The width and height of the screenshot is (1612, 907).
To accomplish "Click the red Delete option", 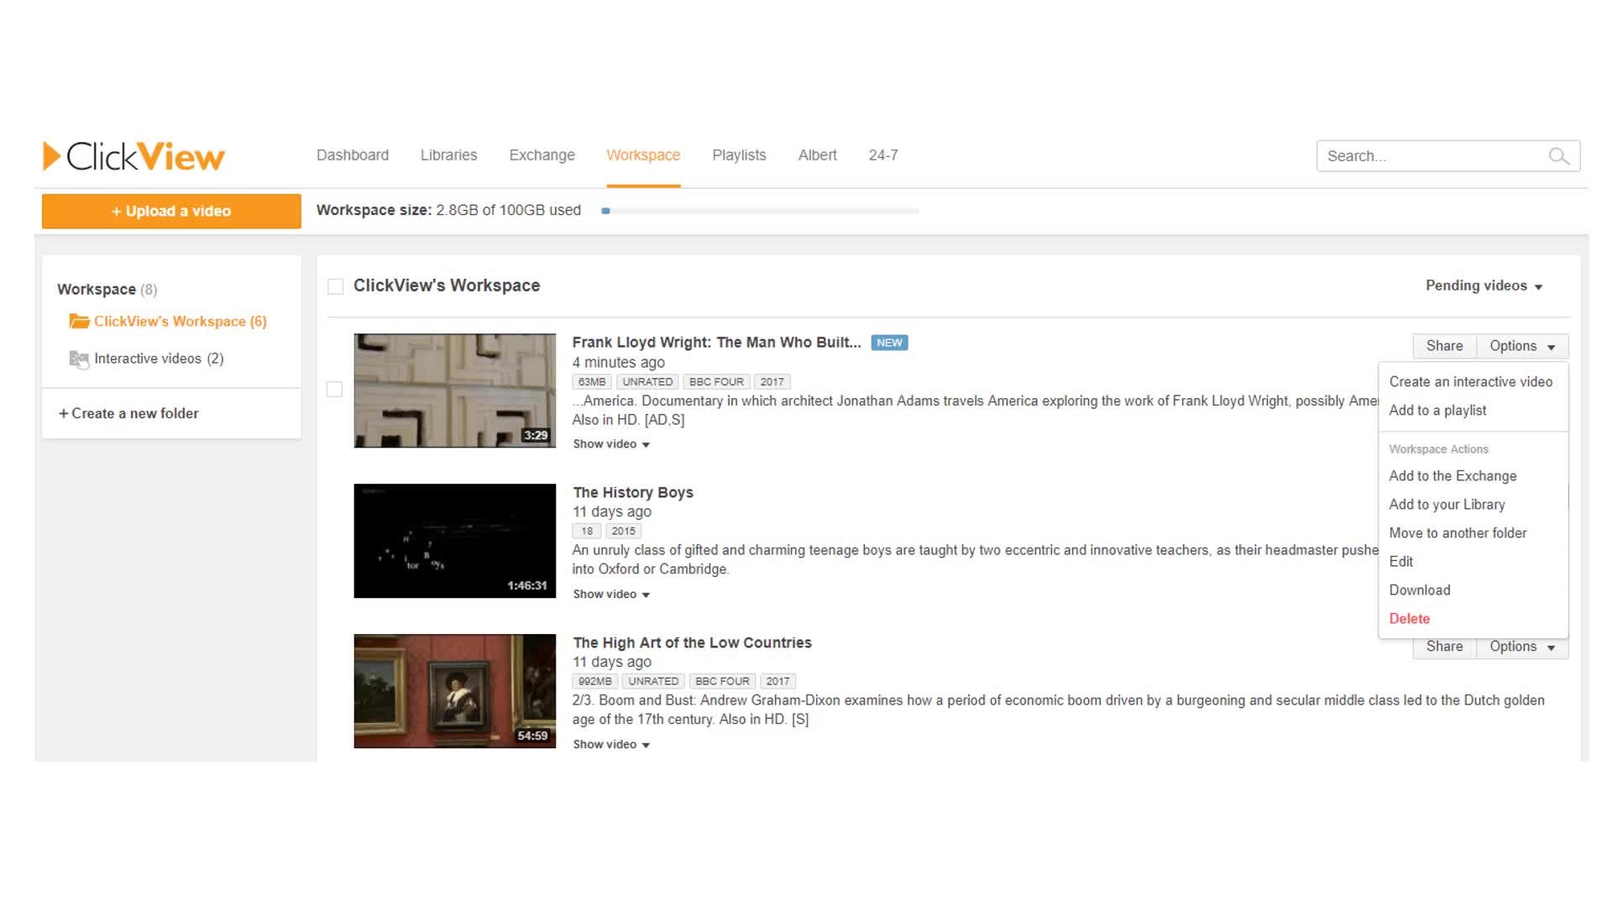I will coord(1409,619).
